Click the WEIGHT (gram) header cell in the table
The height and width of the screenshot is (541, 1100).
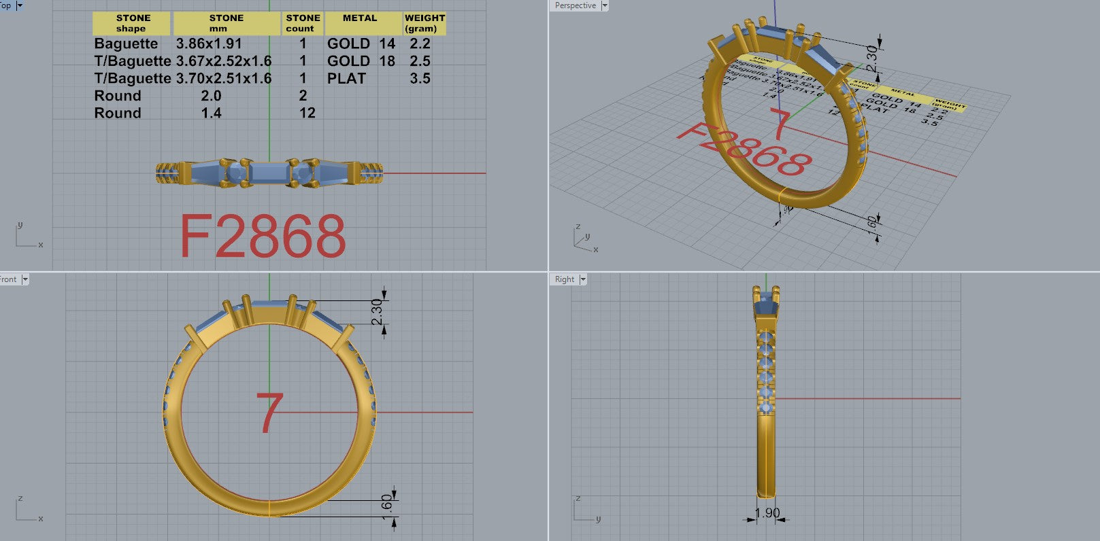tap(424, 23)
